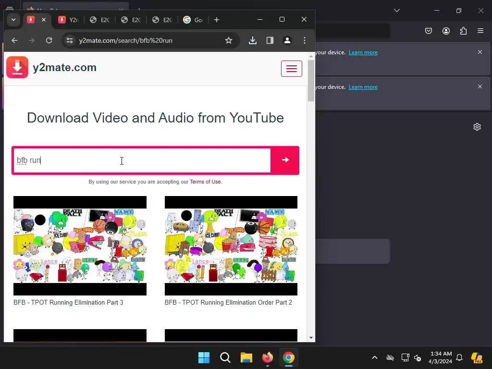Submit search with the arrow button
Image resolution: width=492 pixels, height=369 pixels.
point(285,160)
